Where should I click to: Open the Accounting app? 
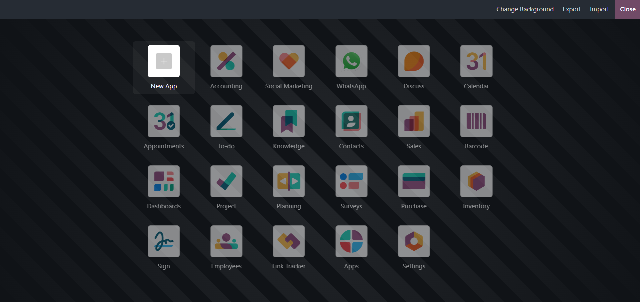[x=226, y=61]
